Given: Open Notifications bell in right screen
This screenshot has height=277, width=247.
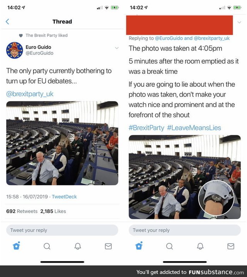Looking at the screenshot, I should (200, 246).
